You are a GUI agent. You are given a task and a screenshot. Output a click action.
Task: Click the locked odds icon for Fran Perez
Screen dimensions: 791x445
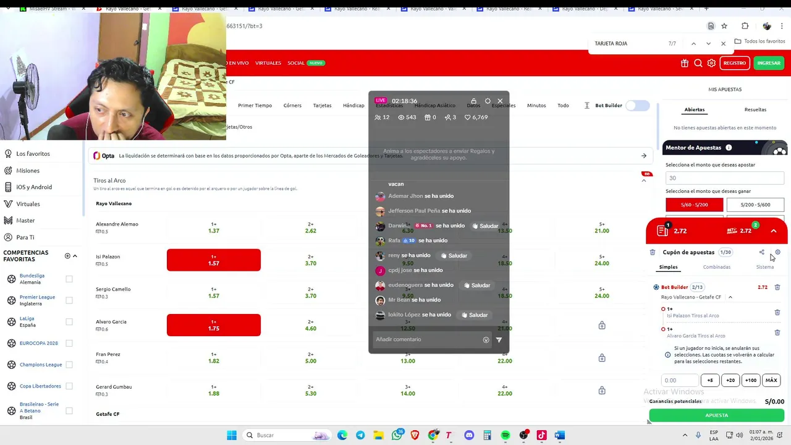[602, 358]
